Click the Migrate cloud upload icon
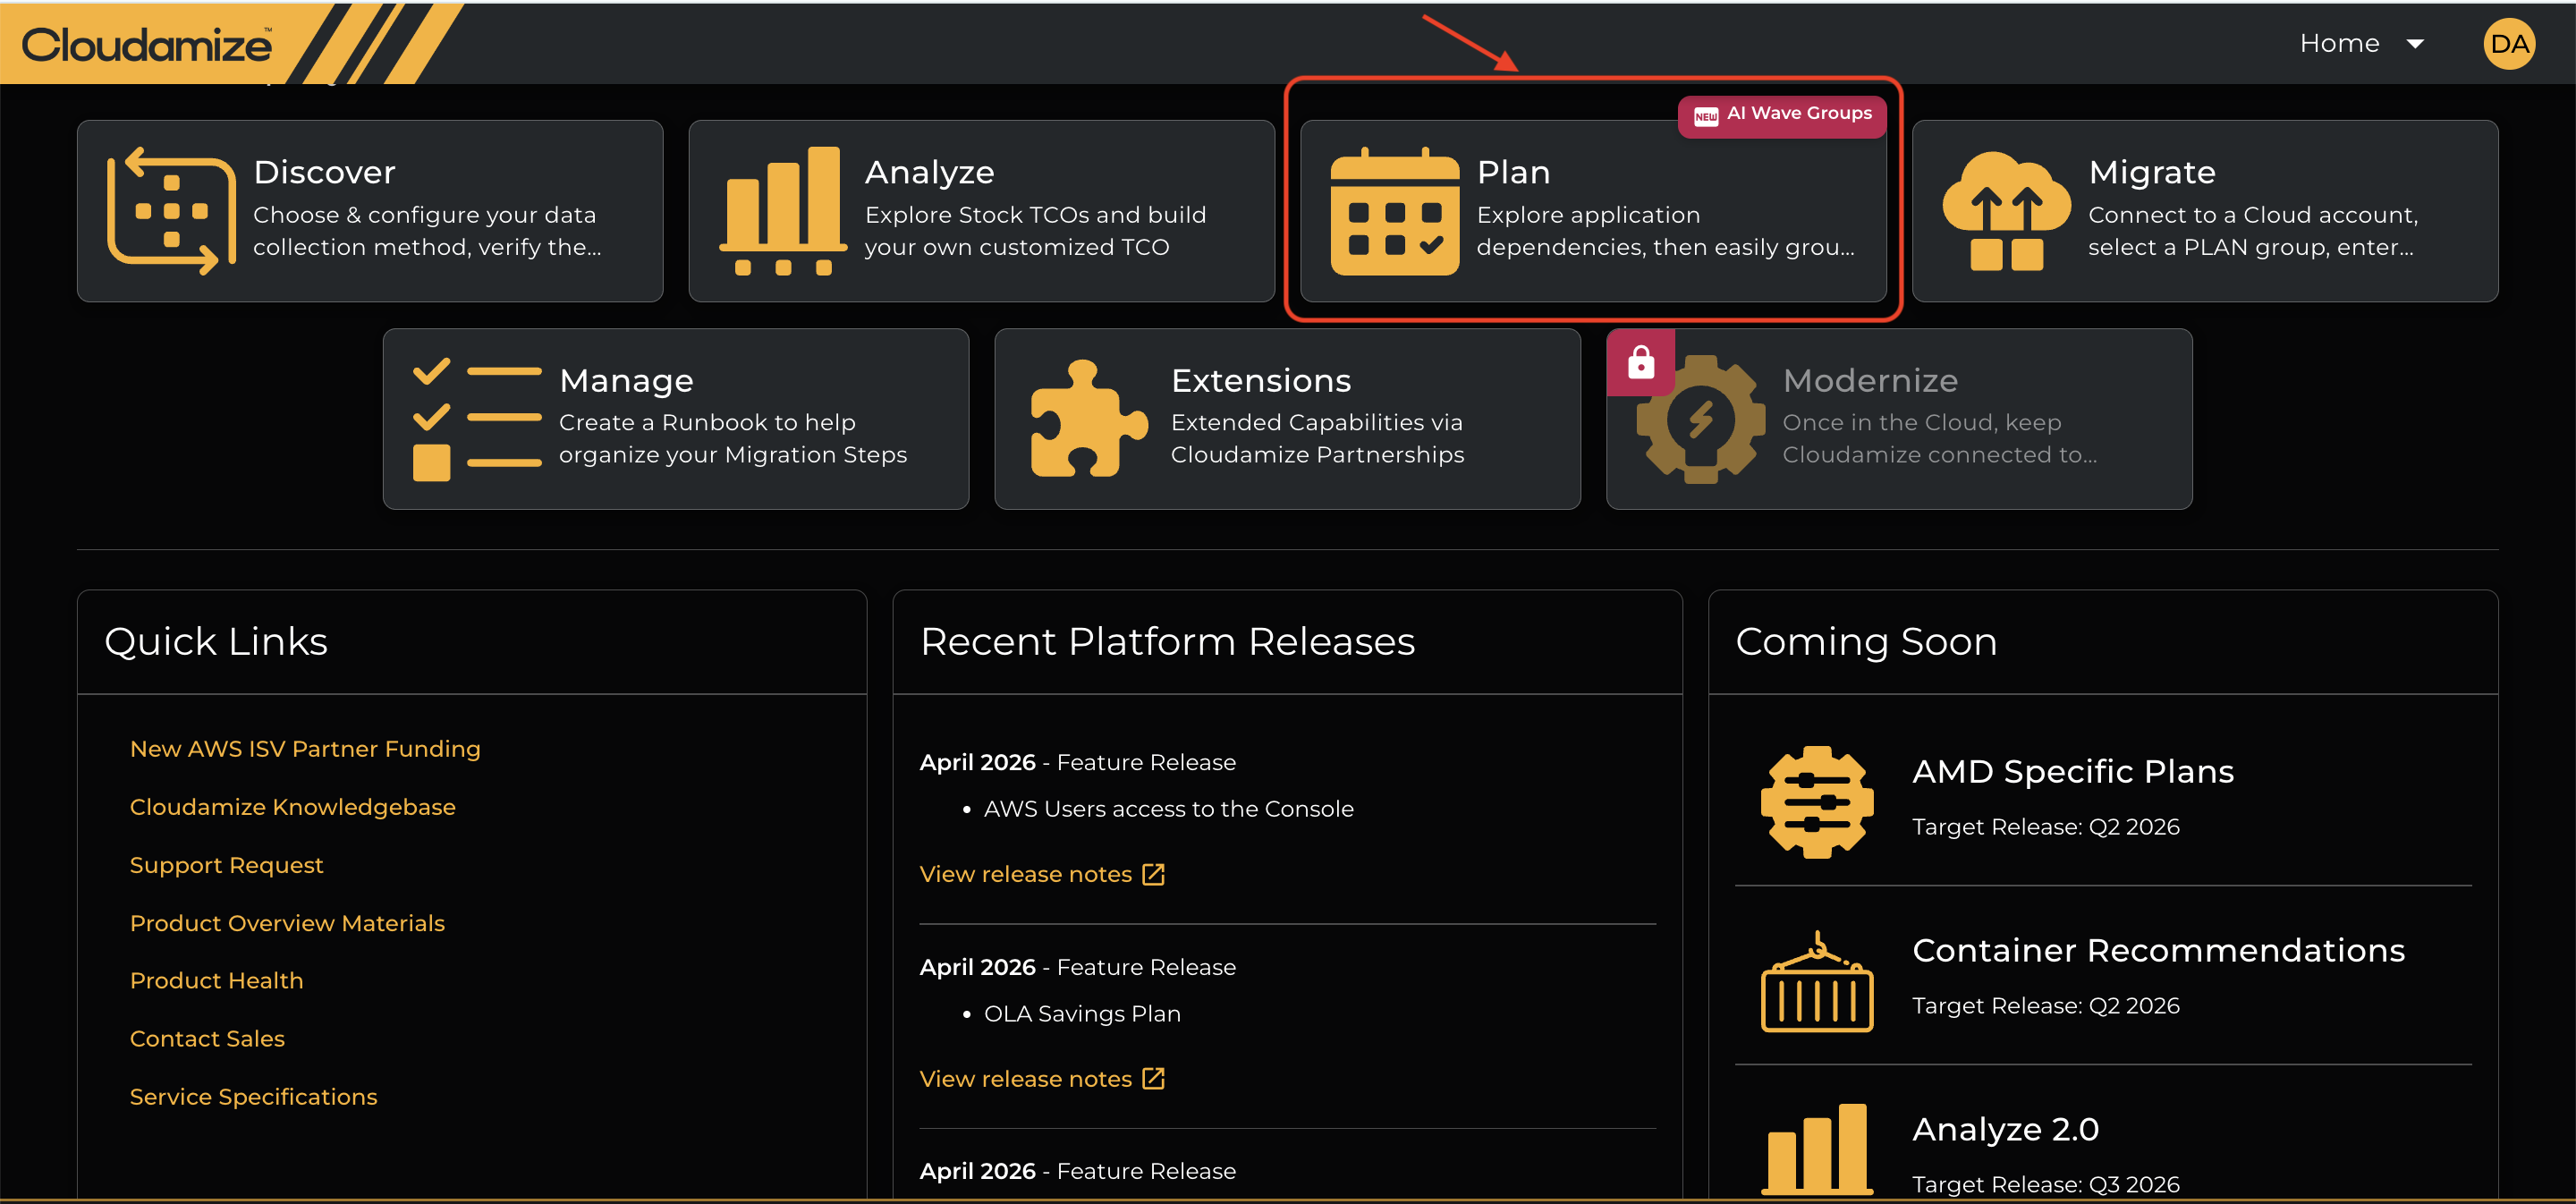 [x=2006, y=211]
